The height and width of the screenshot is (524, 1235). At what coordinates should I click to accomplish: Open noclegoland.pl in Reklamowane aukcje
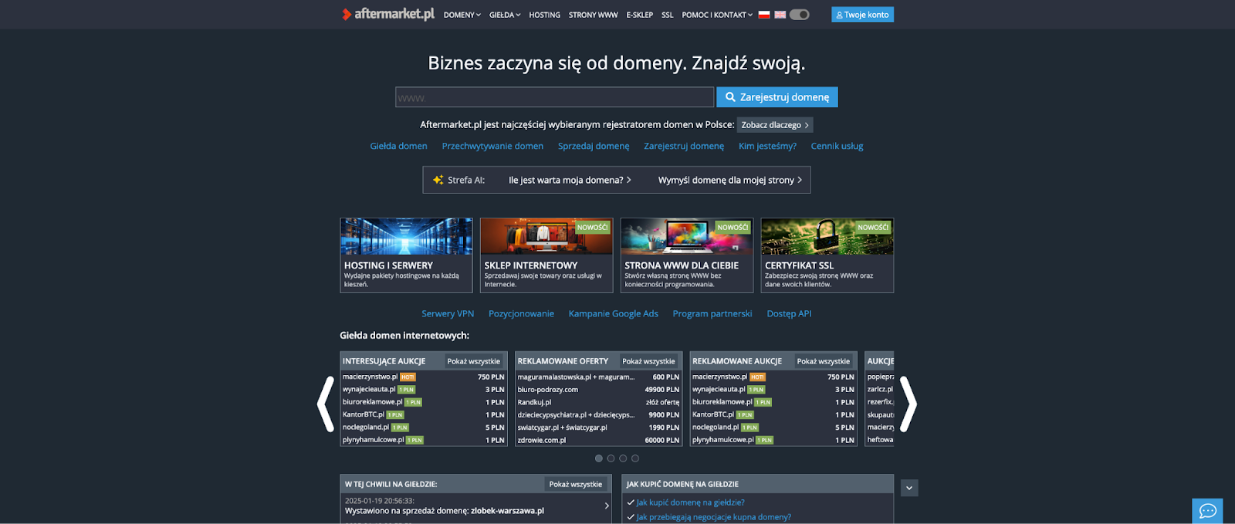click(x=716, y=427)
